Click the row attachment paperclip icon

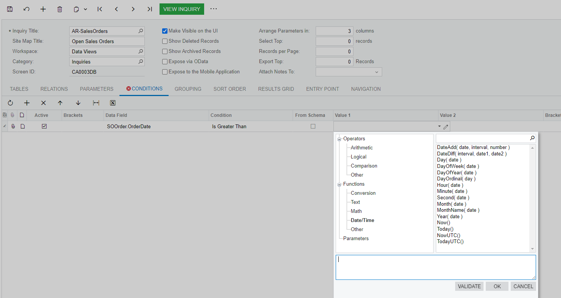[x=13, y=126]
